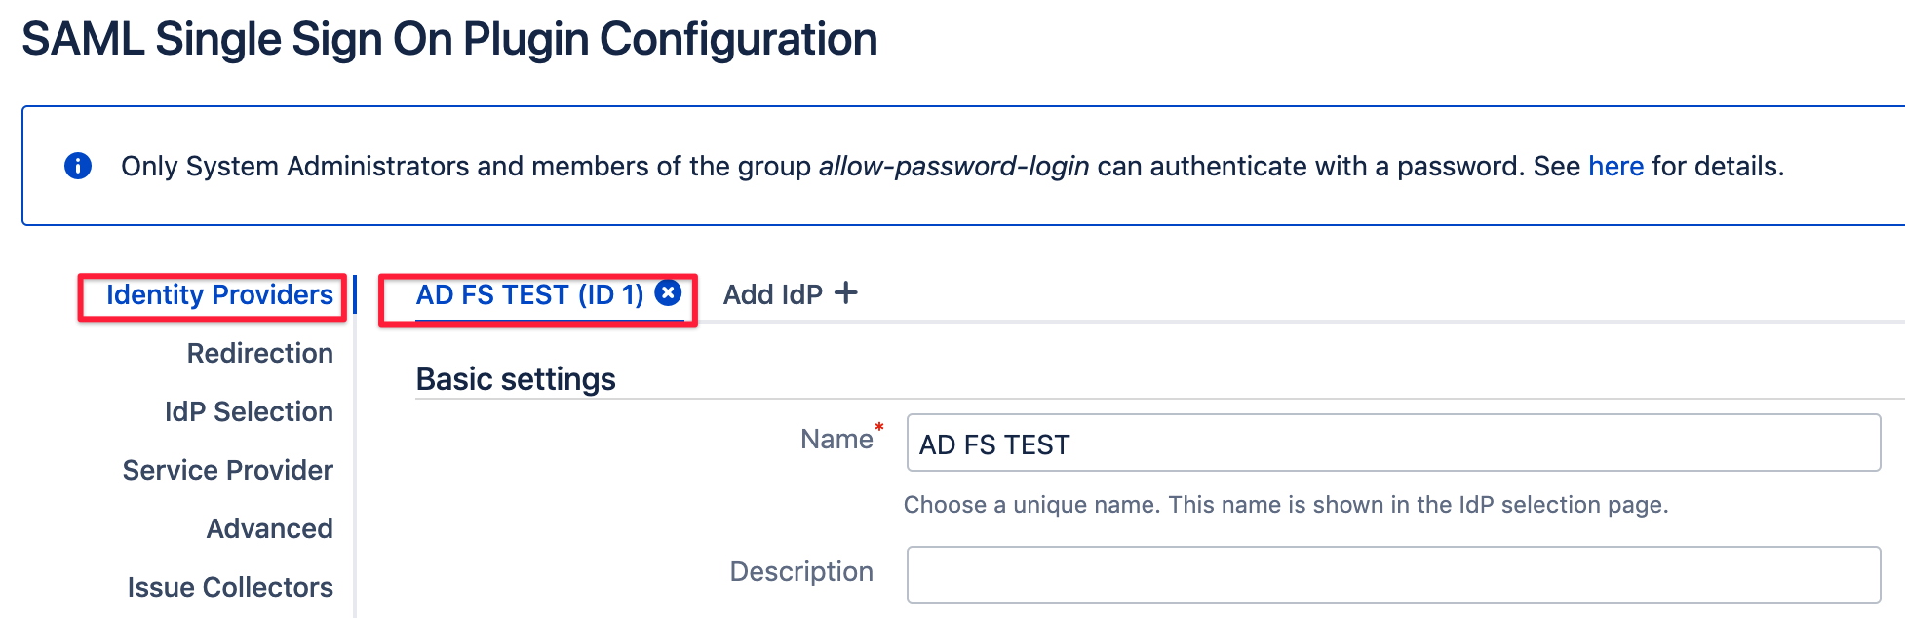Remove the AD FS TEST IdP via x icon
The height and width of the screenshot is (618, 1905).
tap(668, 292)
